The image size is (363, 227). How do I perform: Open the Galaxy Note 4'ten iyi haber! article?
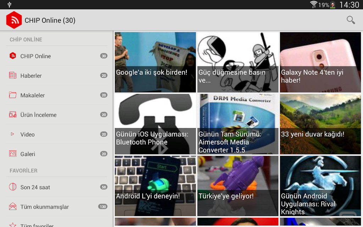[320, 62]
